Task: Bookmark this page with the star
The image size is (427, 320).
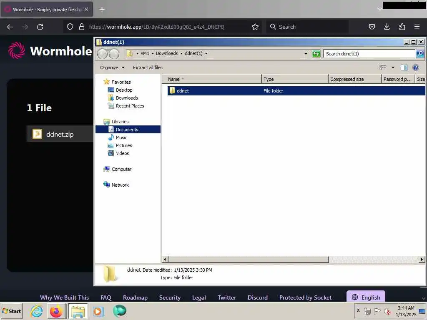Action: pos(255,27)
